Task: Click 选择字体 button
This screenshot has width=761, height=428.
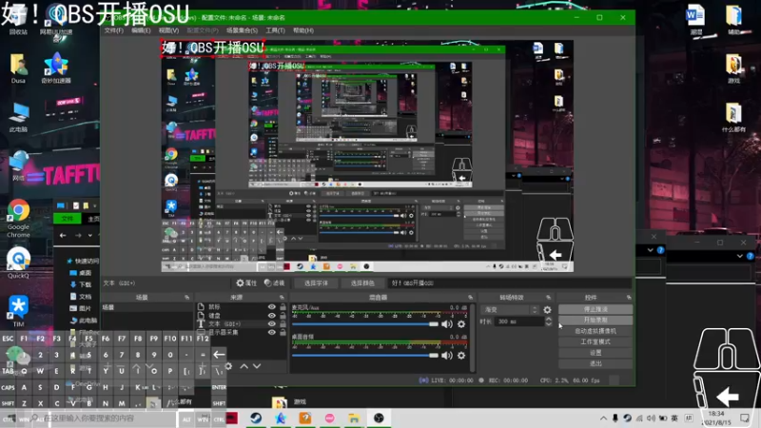Action: click(x=316, y=282)
